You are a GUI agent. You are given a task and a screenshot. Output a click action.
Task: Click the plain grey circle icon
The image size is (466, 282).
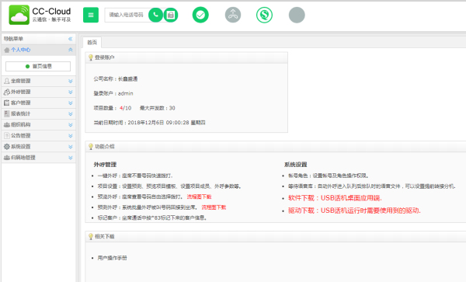pos(297,15)
